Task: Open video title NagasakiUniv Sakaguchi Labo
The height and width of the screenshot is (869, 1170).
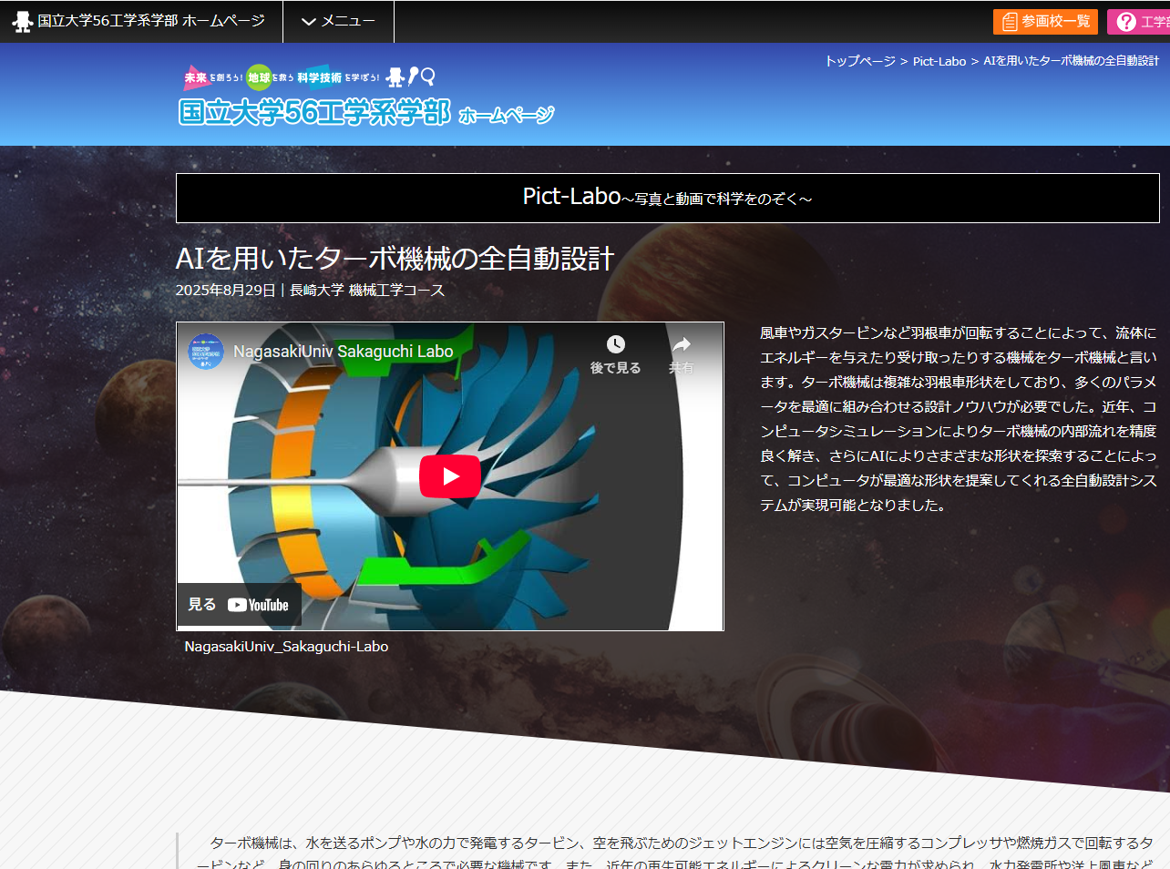Action: point(343,352)
